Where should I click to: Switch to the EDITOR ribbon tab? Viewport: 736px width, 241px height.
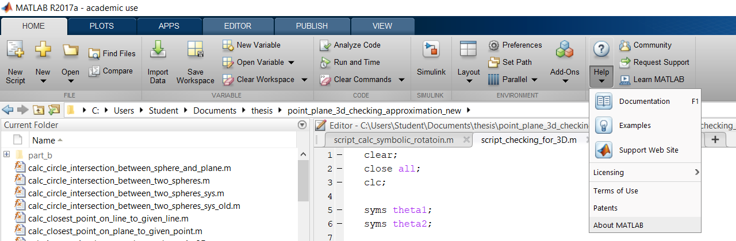click(237, 26)
